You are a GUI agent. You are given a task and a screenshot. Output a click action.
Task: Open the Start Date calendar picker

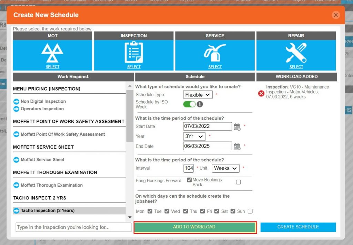(x=237, y=127)
